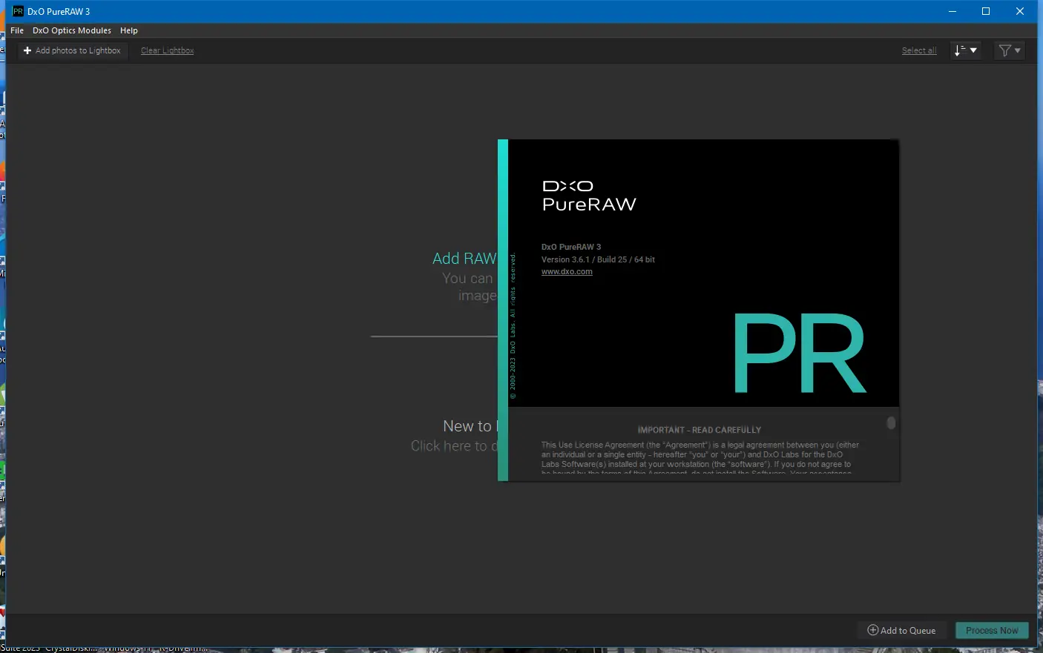Click the large PR logo on splash
Screen dimensions: 1043x653
point(800,353)
